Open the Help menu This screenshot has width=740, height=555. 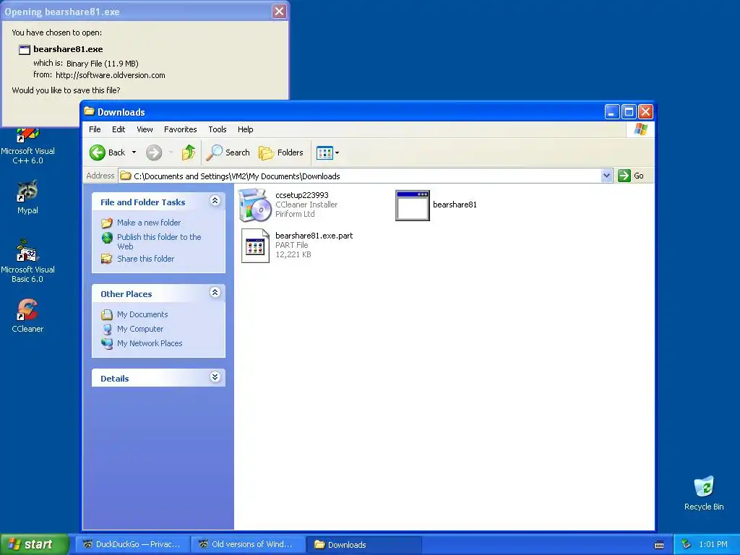tap(246, 129)
